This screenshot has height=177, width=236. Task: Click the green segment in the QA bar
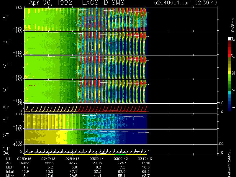point(121,154)
